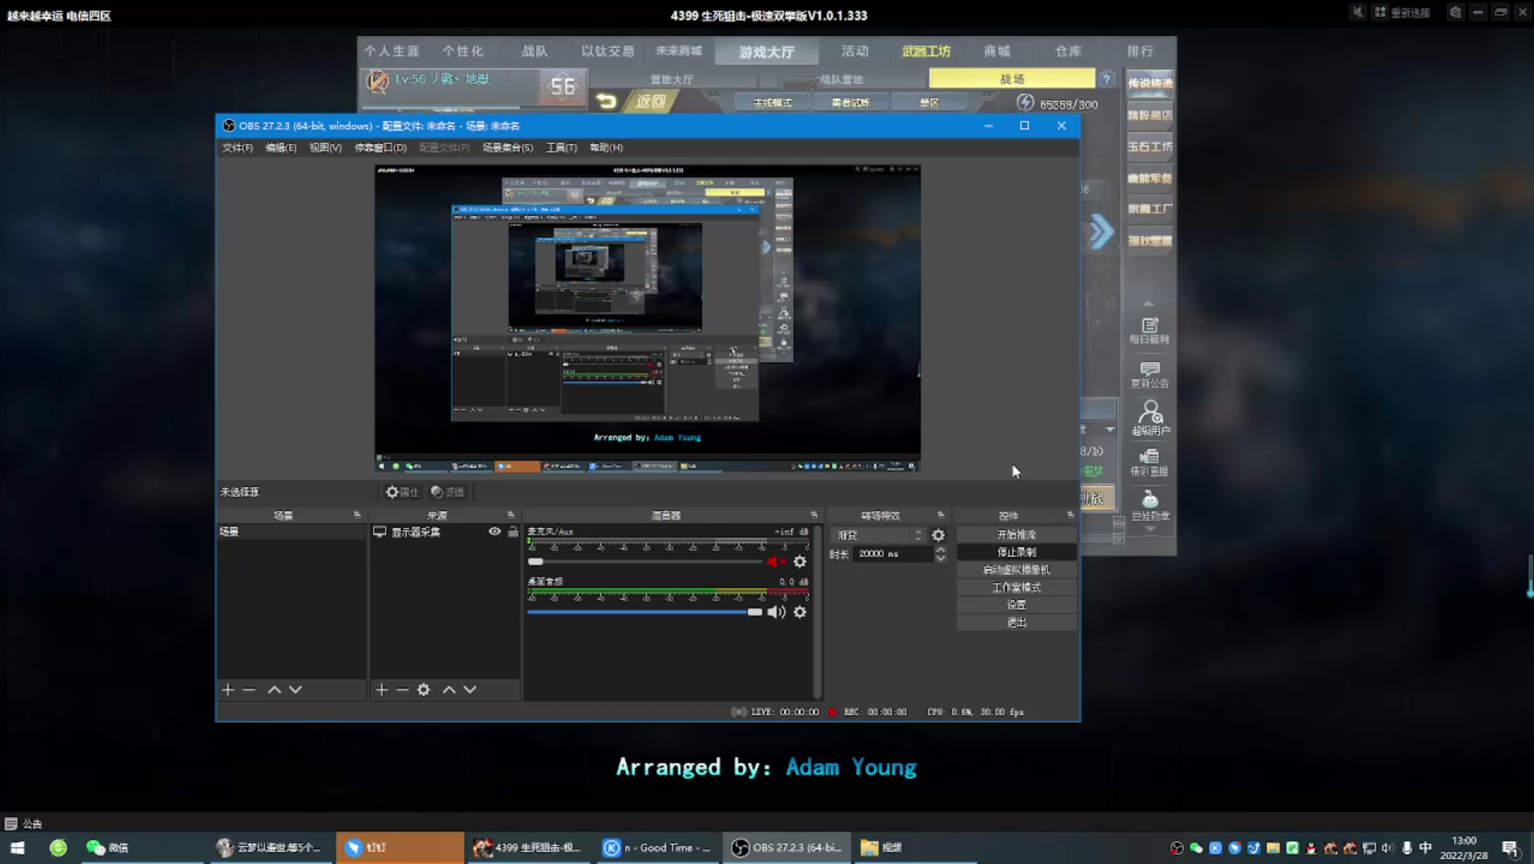Toggle visibility eye for 显示器采集 source
Viewport: 1534px width, 864px height.
(x=495, y=531)
